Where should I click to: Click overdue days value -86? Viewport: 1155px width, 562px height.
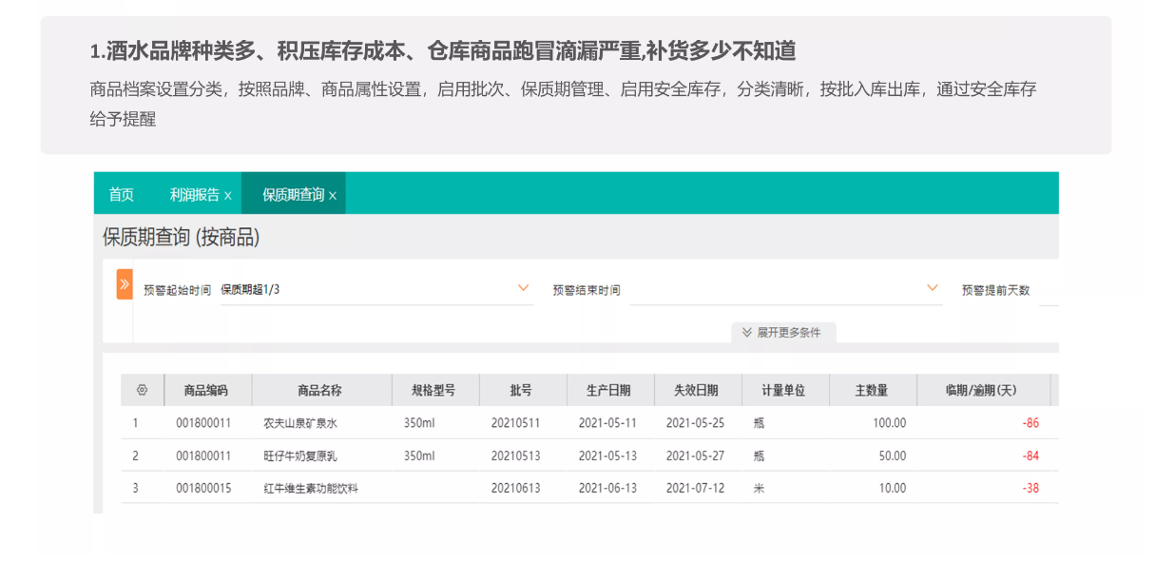(x=1030, y=423)
